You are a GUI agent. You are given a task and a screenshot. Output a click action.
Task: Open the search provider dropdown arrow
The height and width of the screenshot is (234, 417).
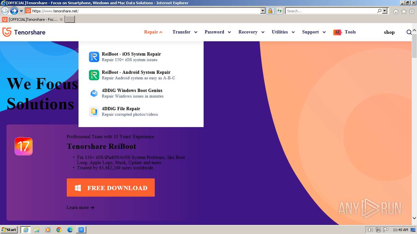tap(385, 11)
